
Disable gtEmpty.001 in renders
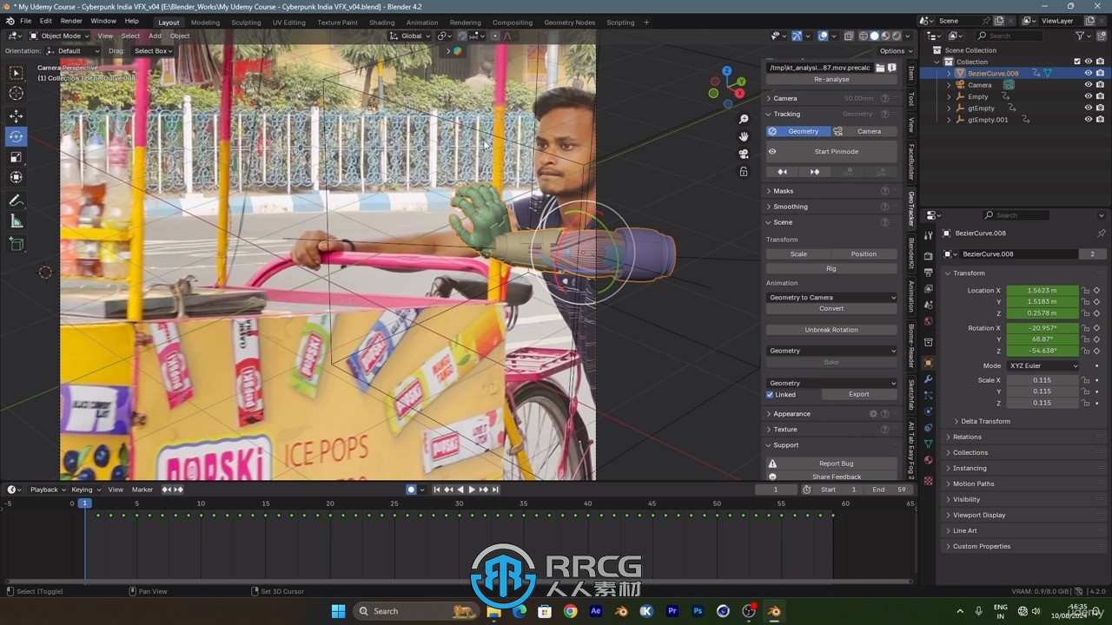click(x=1100, y=120)
